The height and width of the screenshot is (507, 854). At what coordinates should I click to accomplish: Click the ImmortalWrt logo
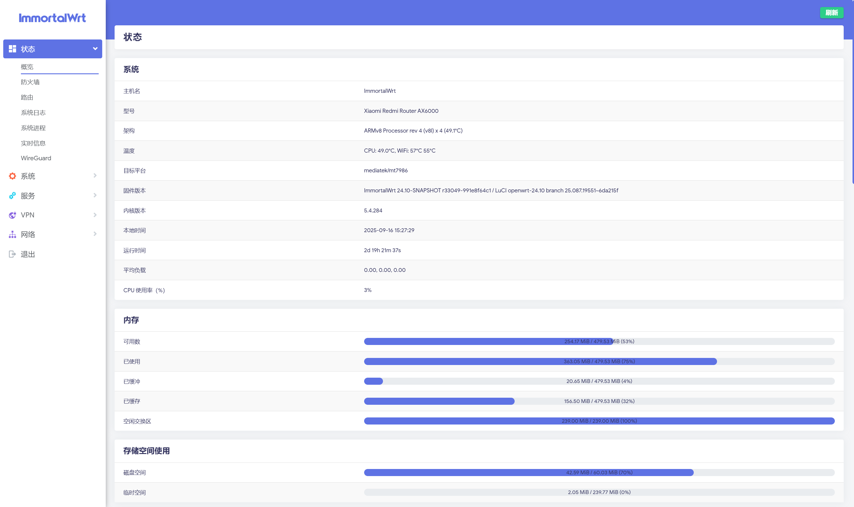point(52,18)
